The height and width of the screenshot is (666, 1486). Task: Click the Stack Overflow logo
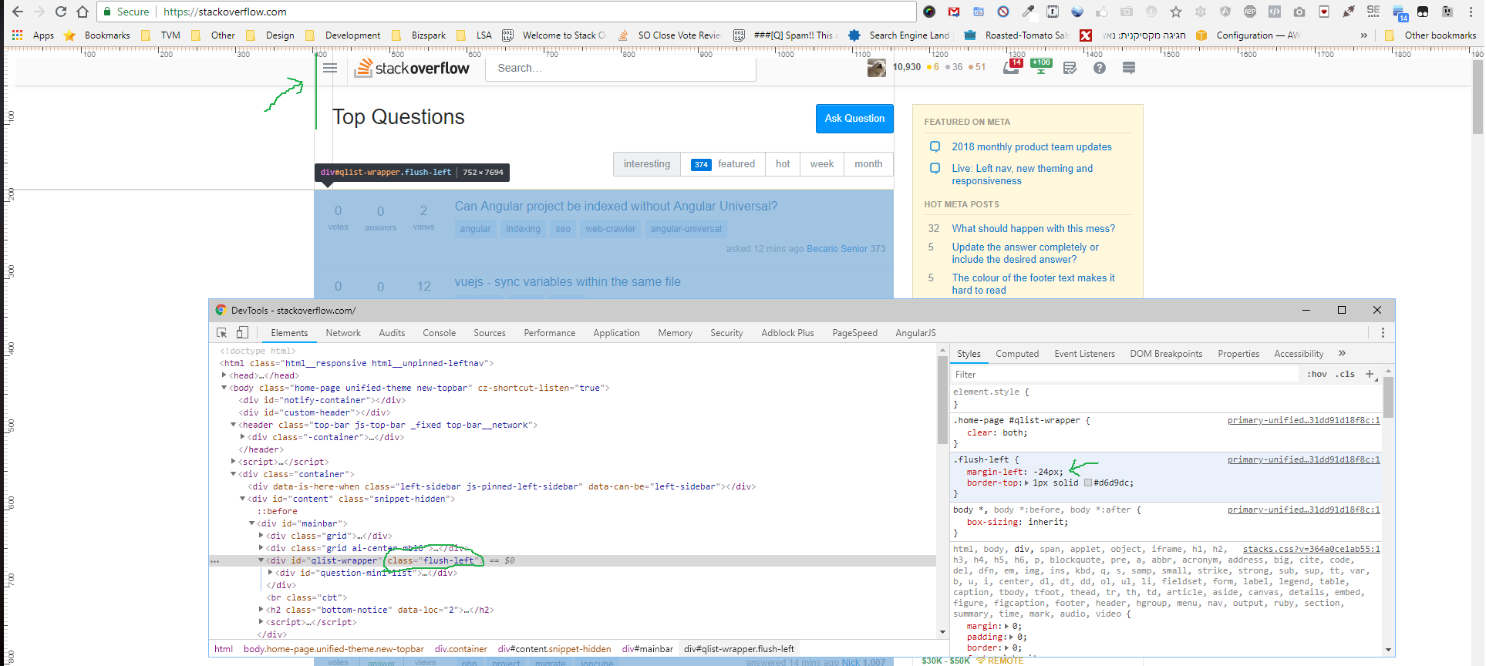tap(412, 68)
